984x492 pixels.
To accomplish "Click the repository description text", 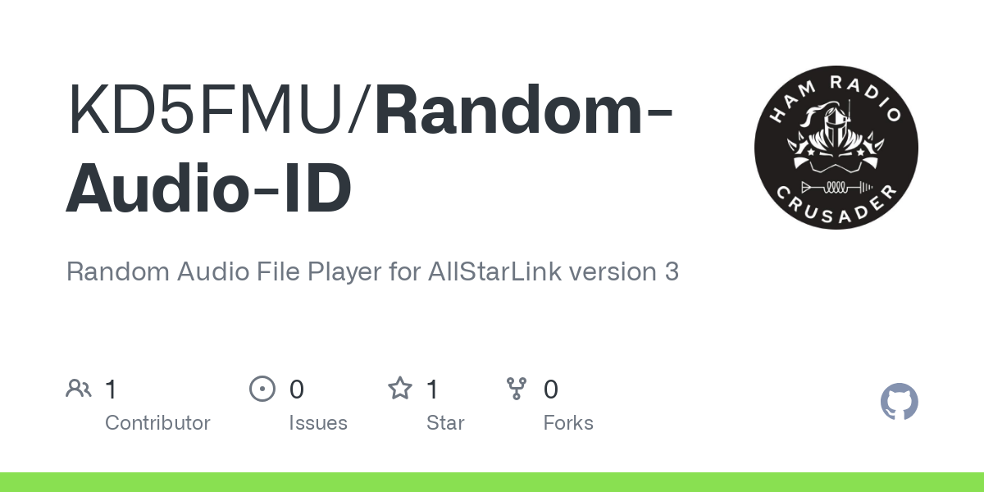I will 372,272.
